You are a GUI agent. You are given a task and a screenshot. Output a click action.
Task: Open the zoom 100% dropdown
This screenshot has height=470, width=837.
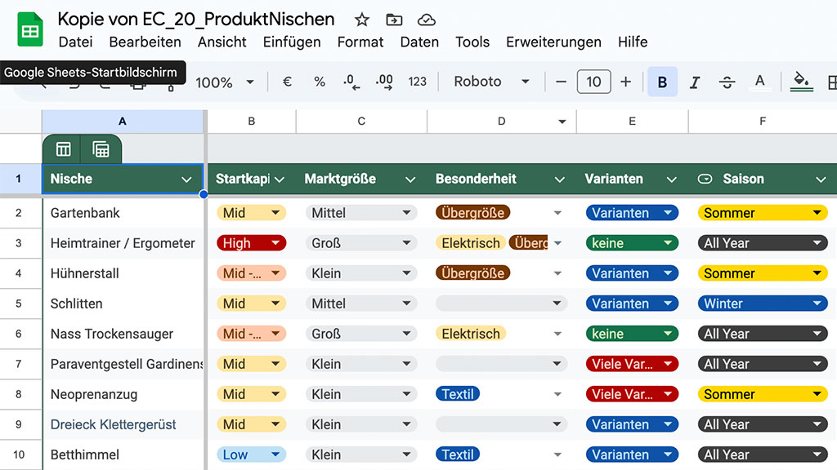click(x=224, y=82)
